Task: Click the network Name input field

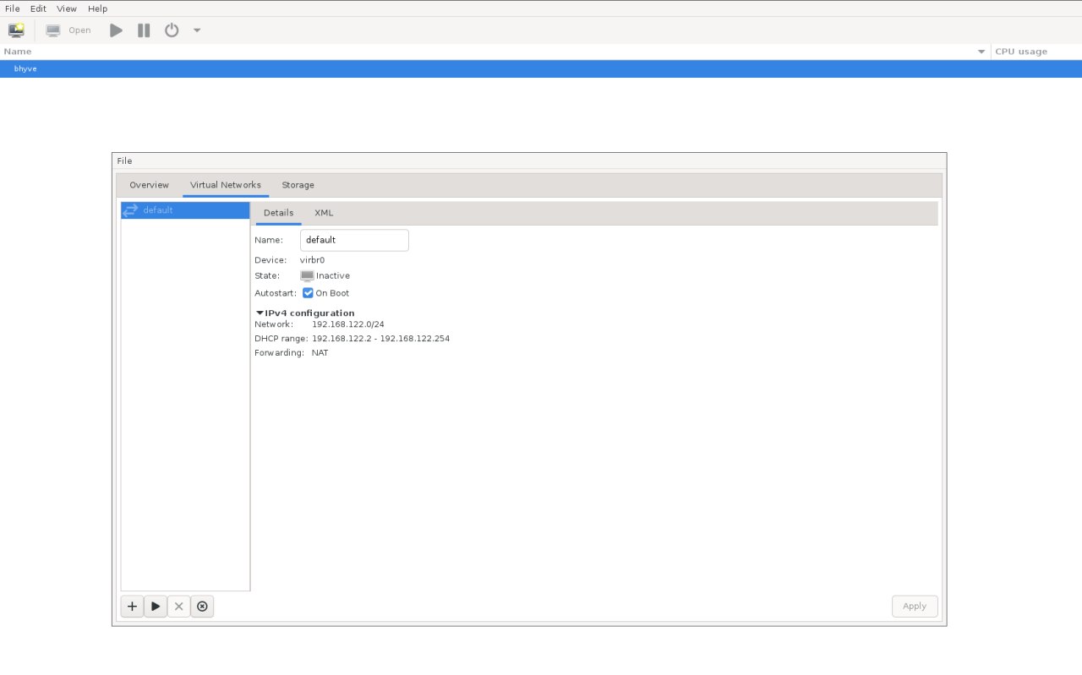Action: tap(354, 240)
